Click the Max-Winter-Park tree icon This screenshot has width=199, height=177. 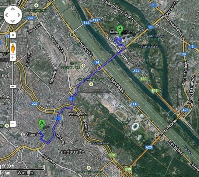tap(91, 84)
